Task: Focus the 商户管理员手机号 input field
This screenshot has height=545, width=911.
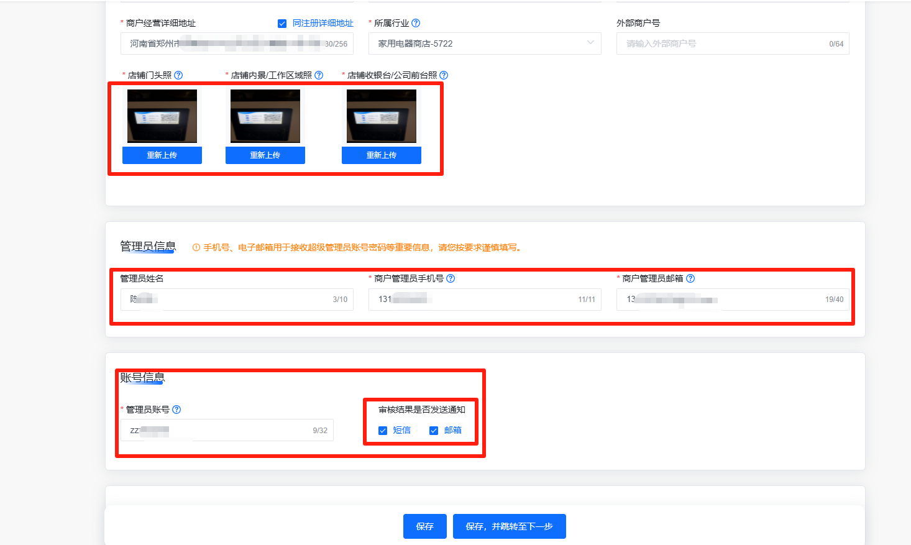Action: [x=485, y=300]
